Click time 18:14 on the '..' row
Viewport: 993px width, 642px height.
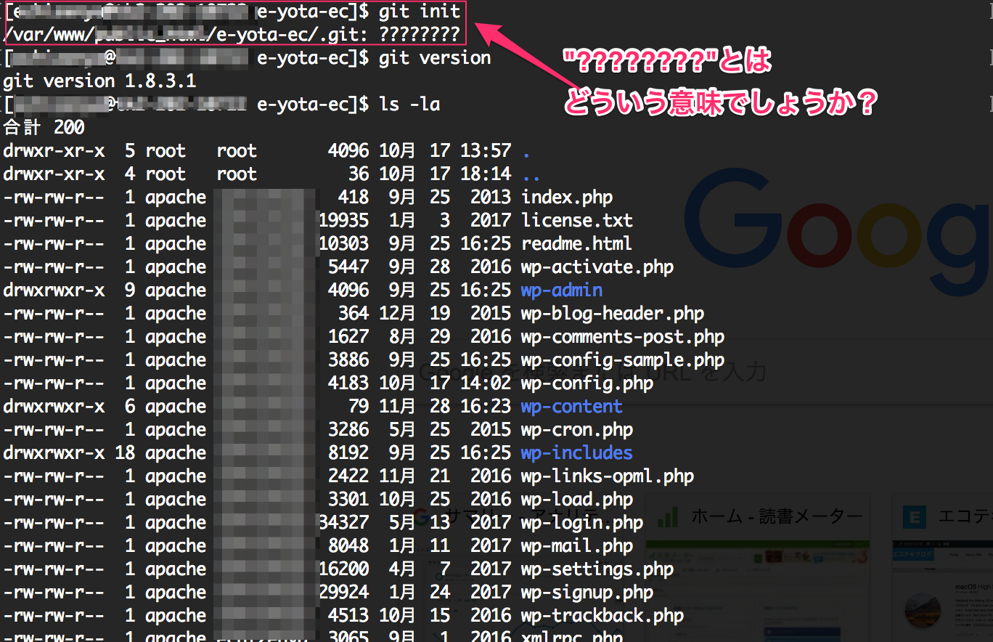click(x=486, y=174)
